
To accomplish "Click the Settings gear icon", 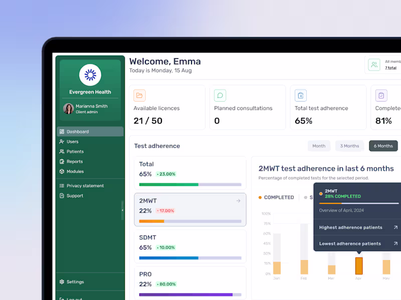I will point(62,282).
